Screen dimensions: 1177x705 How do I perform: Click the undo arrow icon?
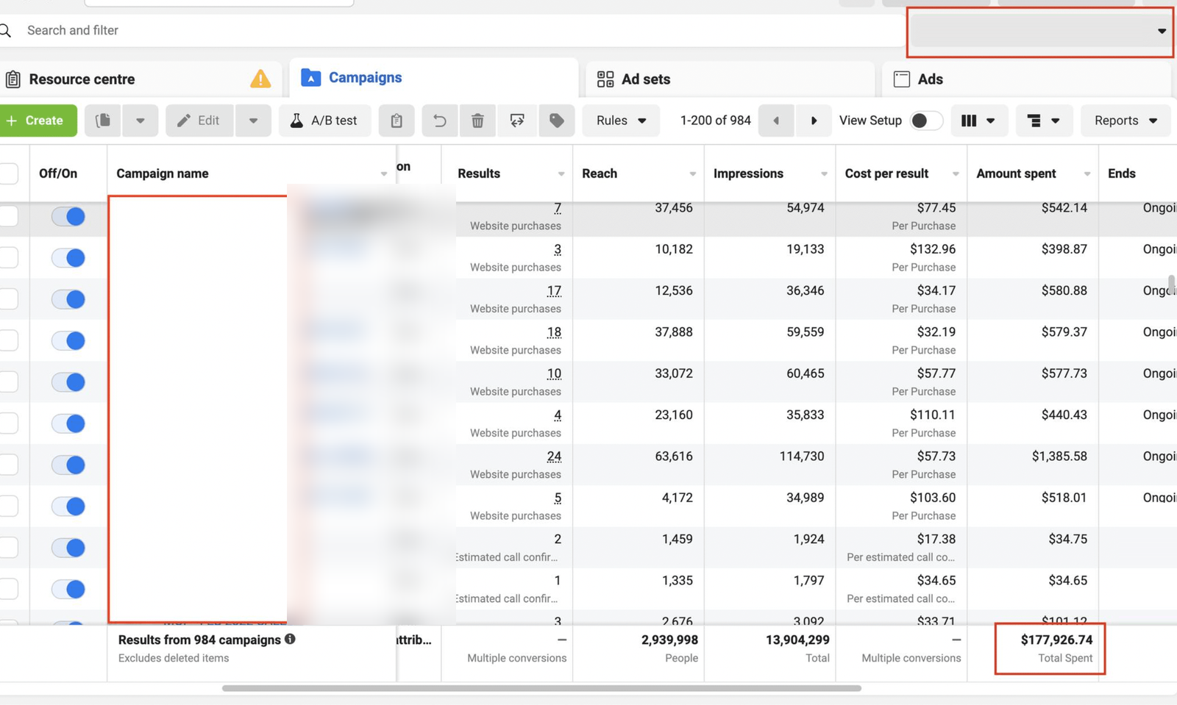click(440, 121)
